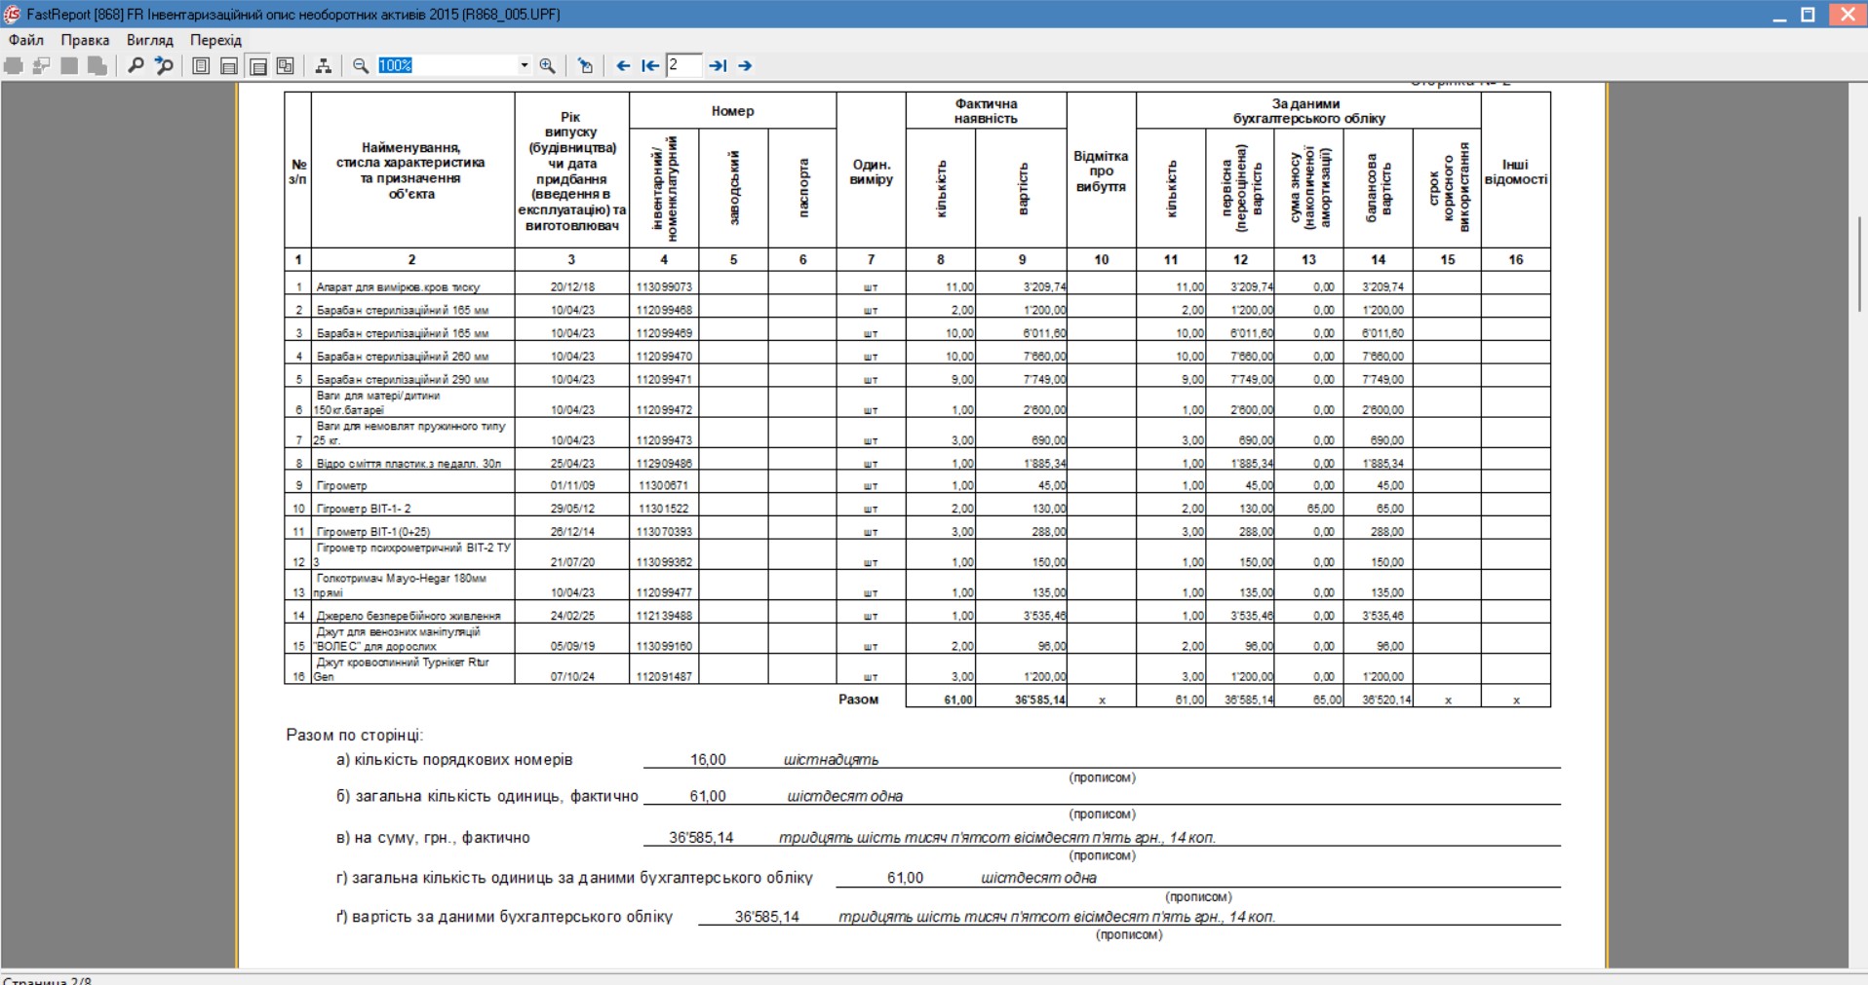
Task: Jump to first page arrow
Action: coord(650,65)
